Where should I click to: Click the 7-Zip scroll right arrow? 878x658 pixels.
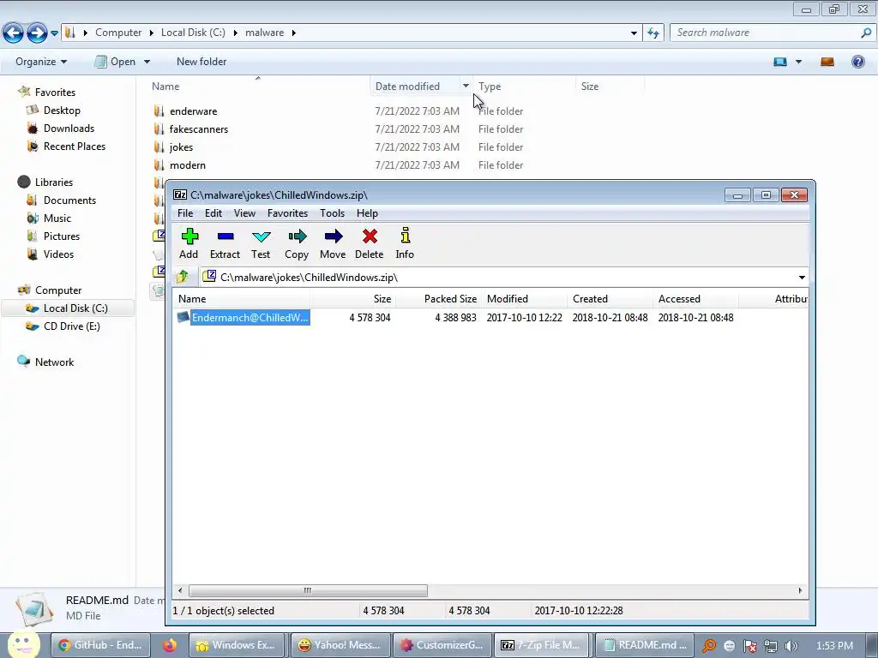coord(800,590)
